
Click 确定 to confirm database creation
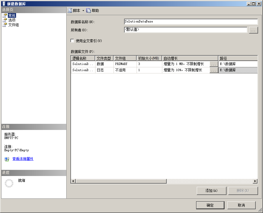[x=210, y=205]
